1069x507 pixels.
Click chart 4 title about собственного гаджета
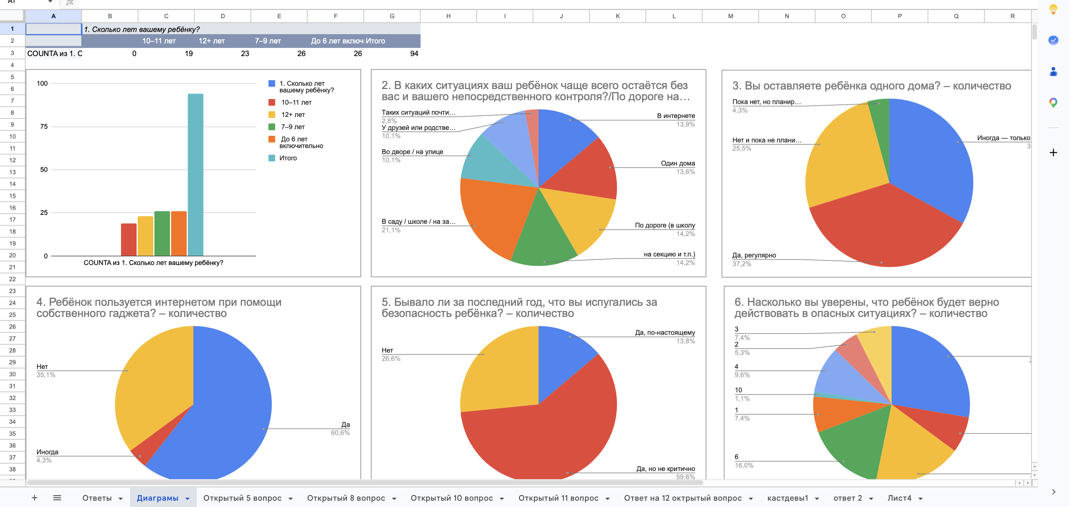click(159, 307)
